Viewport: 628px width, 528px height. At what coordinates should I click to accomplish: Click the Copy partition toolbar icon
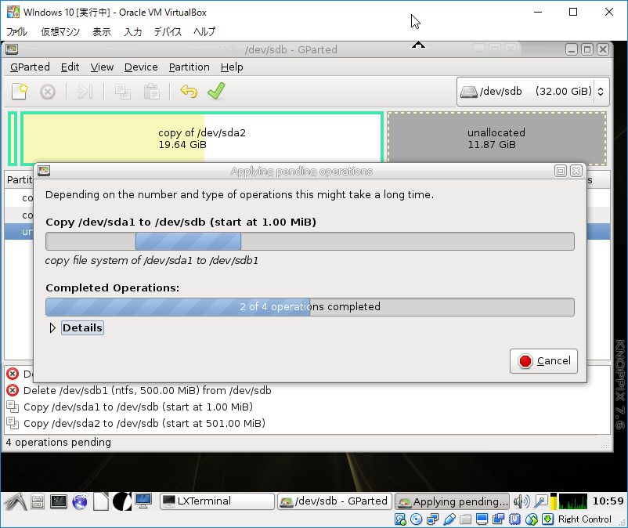coord(123,92)
